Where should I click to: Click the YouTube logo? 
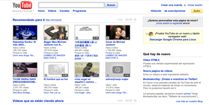pos(22,5)
